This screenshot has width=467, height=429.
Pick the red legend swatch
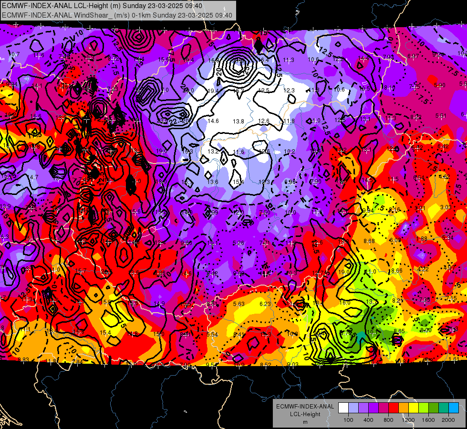coord(394,408)
